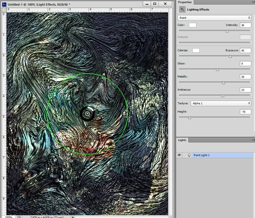Switch to the Lights tab
This screenshot has width=255, height=218.
coord(182,140)
